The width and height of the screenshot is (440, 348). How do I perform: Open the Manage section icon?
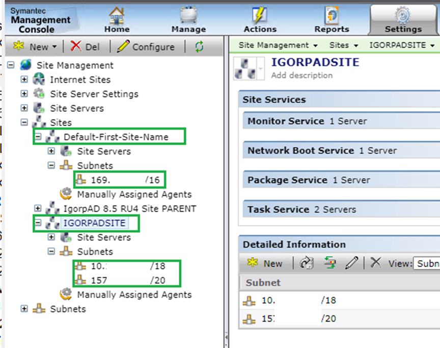(x=188, y=15)
